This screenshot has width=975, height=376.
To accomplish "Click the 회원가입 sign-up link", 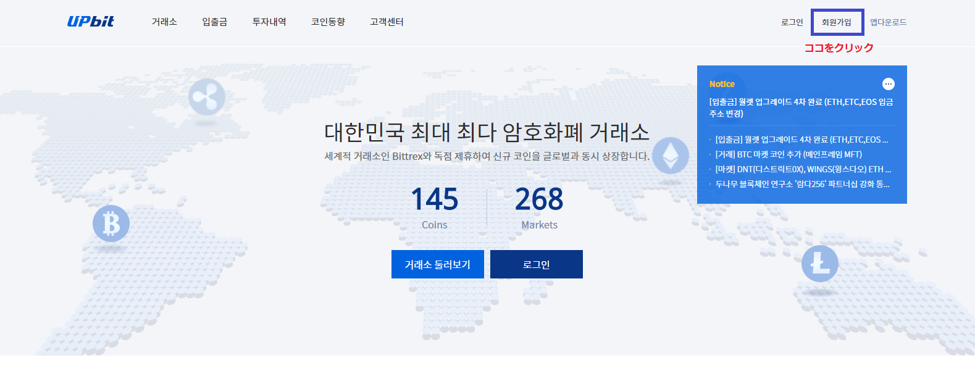I will point(837,22).
